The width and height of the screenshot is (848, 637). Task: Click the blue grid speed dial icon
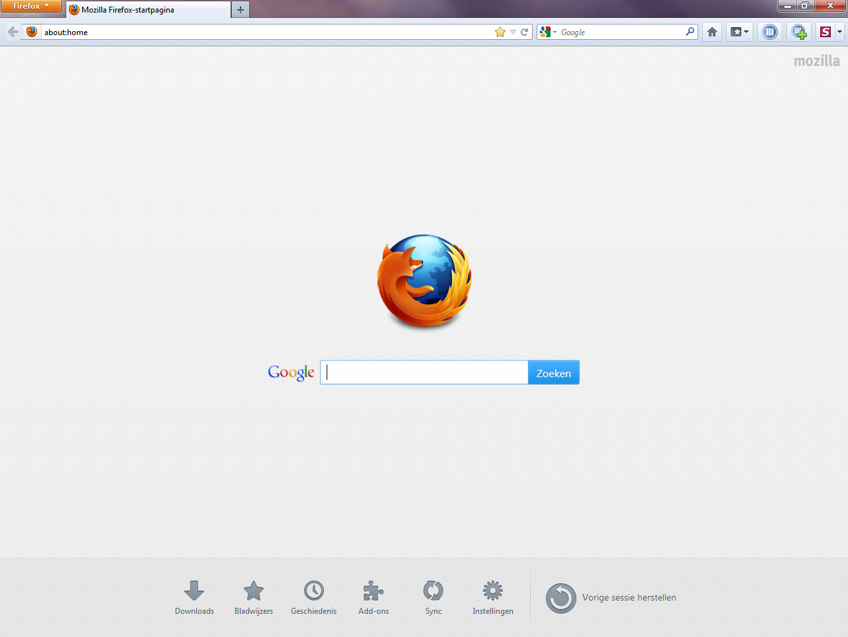click(769, 32)
